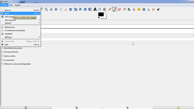The width and height of the screenshot is (194, 109).
Task: Choose Salir to quit GIMP
Action: pyautogui.click(x=21, y=44)
